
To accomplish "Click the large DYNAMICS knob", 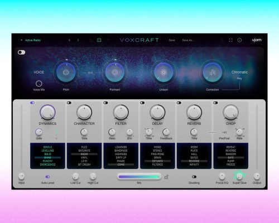I will [47, 112].
